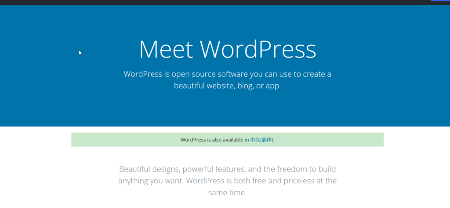The width and height of the screenshot is (450, 208).
Task: Click the "WordPress is also available in" notice text
Action: point(214,140)
